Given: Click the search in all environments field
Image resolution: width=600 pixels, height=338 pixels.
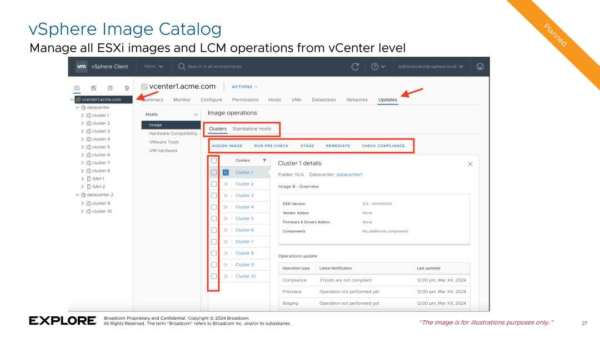Looking at the screenshot, I should pyautogui.click(x=214, y=67).
